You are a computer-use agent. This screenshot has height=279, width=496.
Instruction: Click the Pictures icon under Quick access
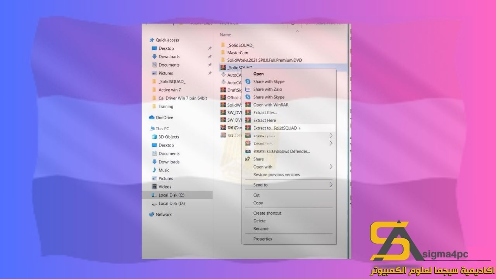pyautogui.click(x=154, y=73)
